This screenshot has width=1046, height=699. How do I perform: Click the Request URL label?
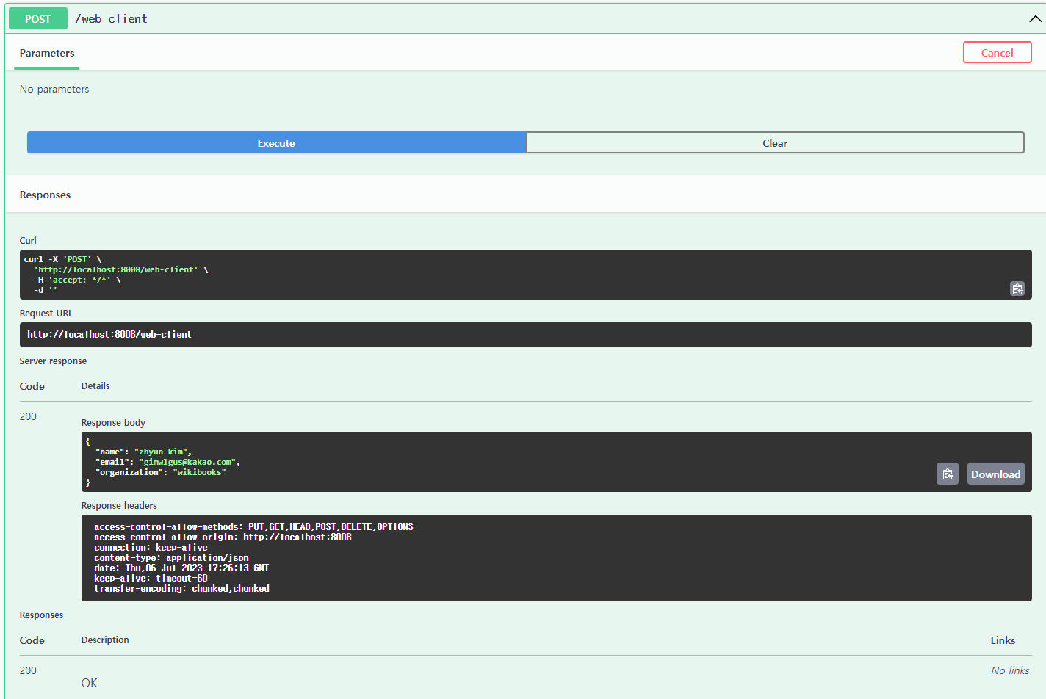(46, 313)
